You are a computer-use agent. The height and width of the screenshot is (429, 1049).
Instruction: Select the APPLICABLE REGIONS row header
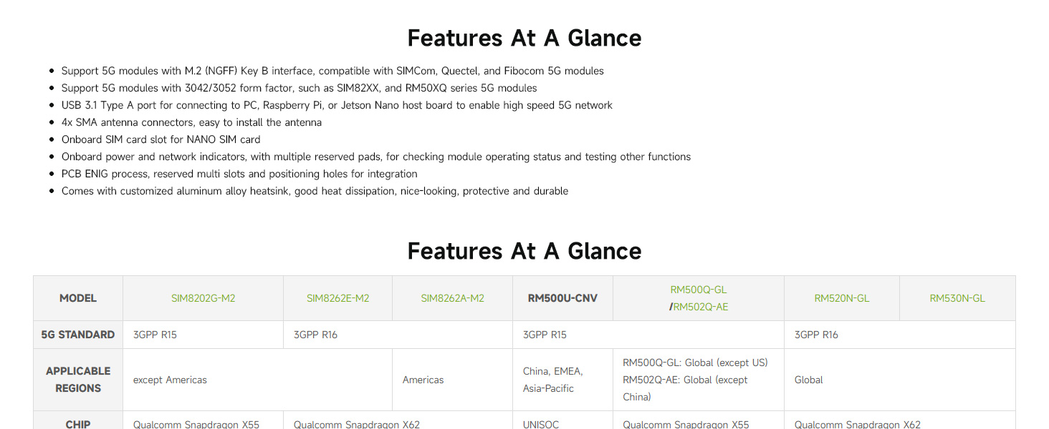(78, 380)
